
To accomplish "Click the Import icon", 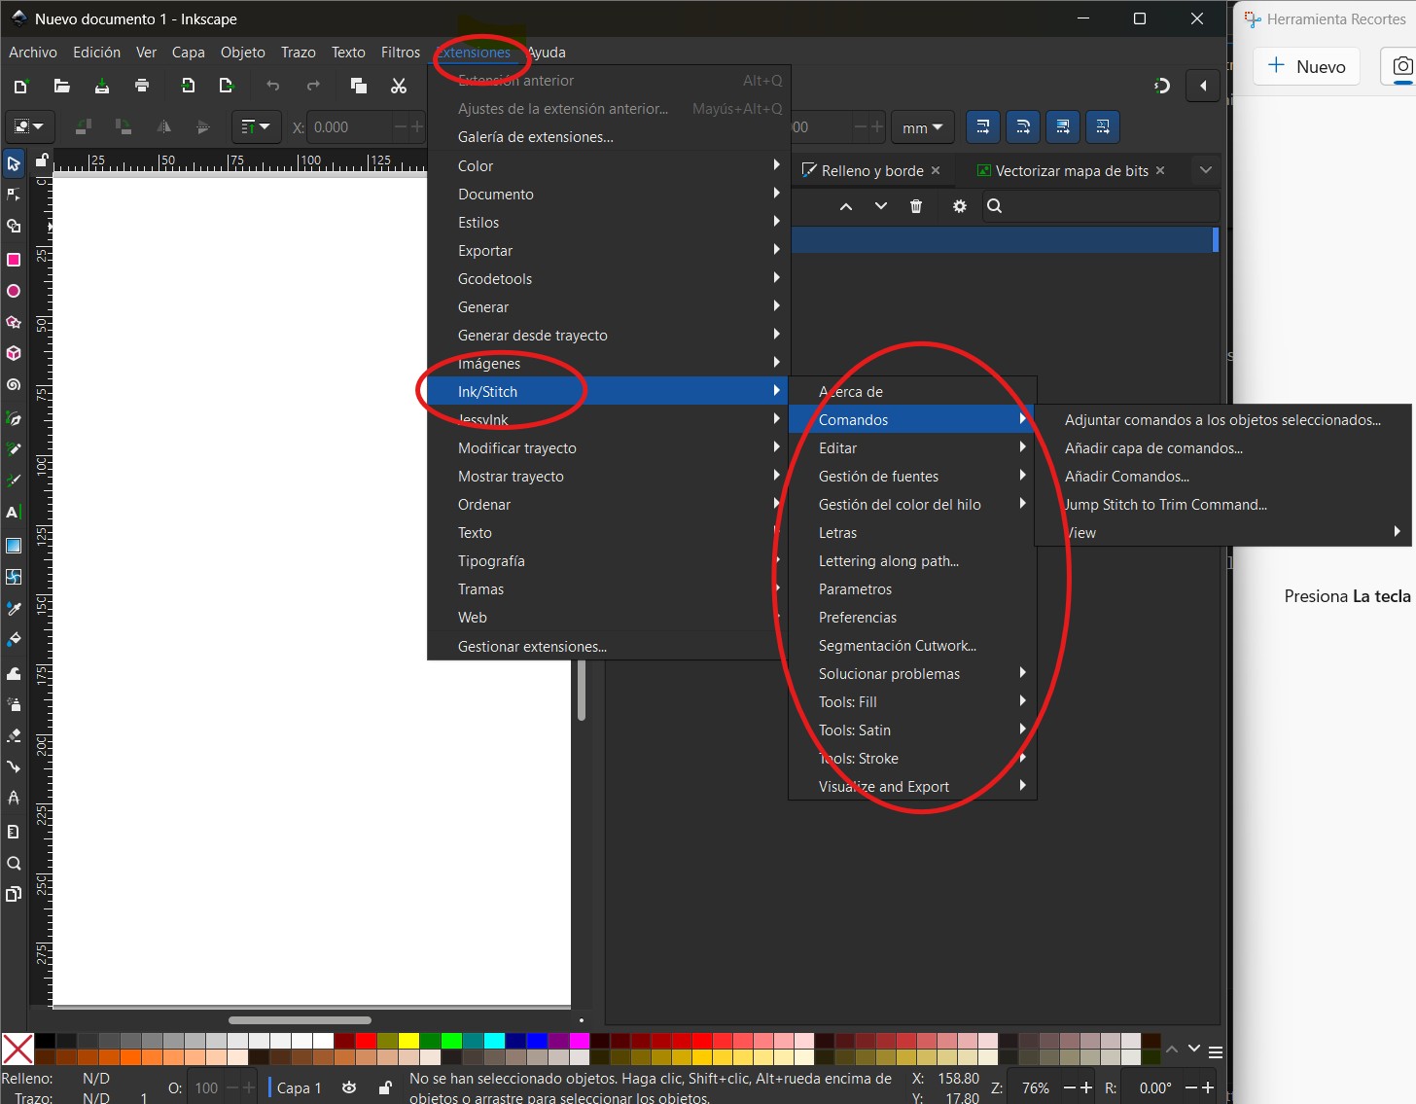I will [x=188, y=86].
